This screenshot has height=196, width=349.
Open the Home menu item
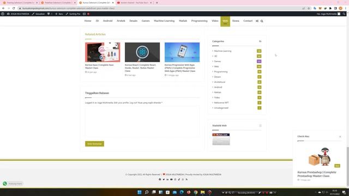tap(88, 21)
